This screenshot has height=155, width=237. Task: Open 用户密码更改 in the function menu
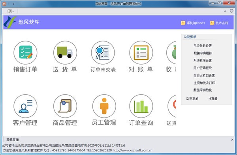[203, 68]
